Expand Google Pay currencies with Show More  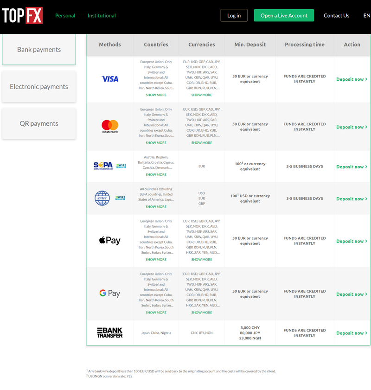click(202, 313)
